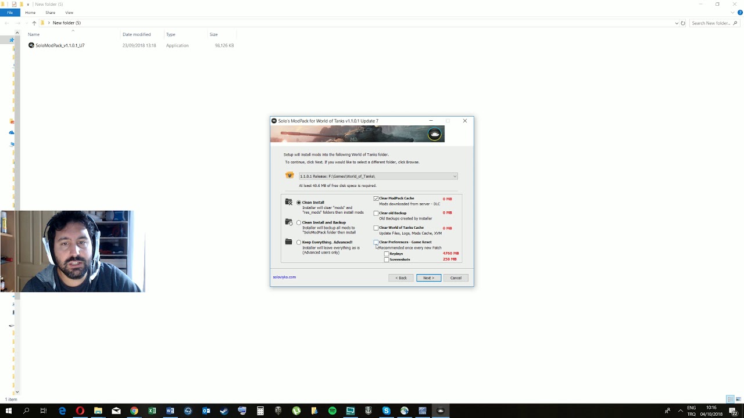
Task: Select SoloModPack_v1.1.0.1_U7 file
Action: coord(60,45)
